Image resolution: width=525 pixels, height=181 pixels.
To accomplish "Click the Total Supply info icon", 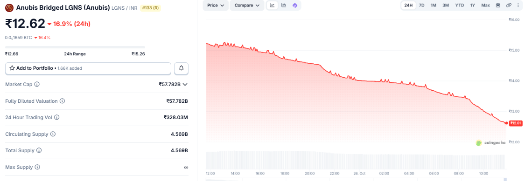I will (39, 151).
